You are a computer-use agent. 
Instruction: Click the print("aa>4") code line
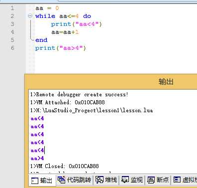coord(60,48)
